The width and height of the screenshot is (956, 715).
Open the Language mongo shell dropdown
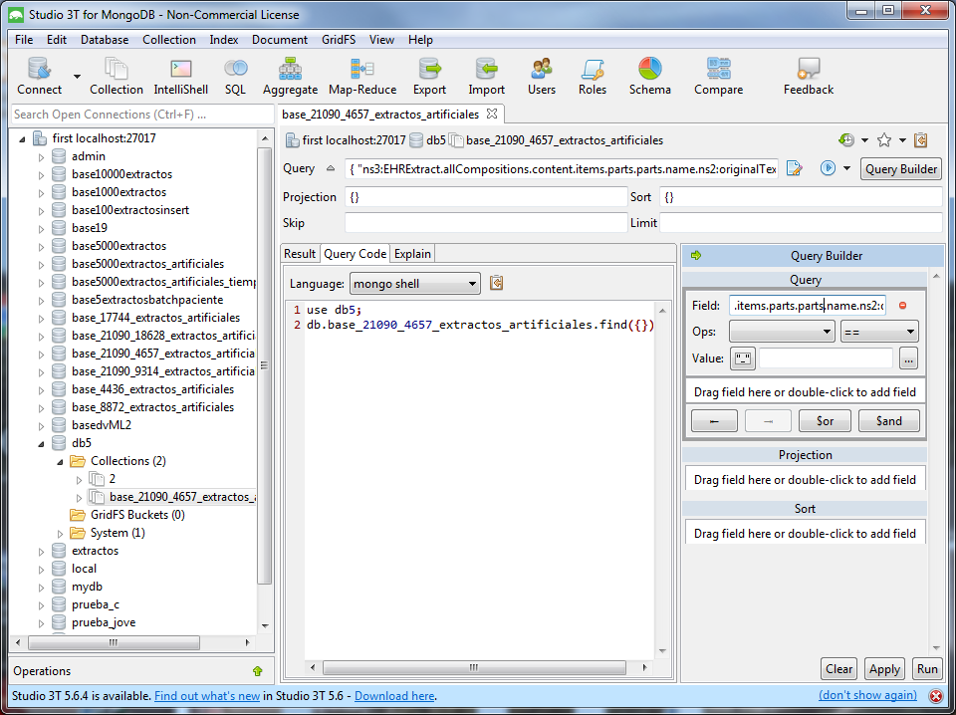point(415,284)
